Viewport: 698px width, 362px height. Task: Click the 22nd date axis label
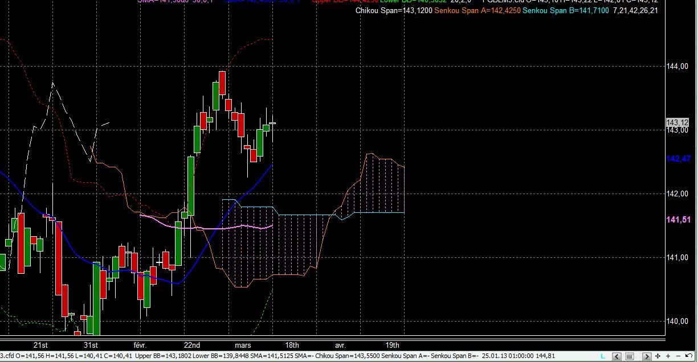(x=192, y=345)
